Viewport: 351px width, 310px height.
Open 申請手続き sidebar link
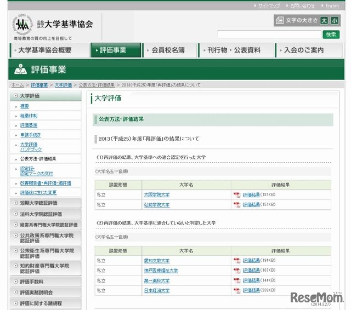(31, 135)
